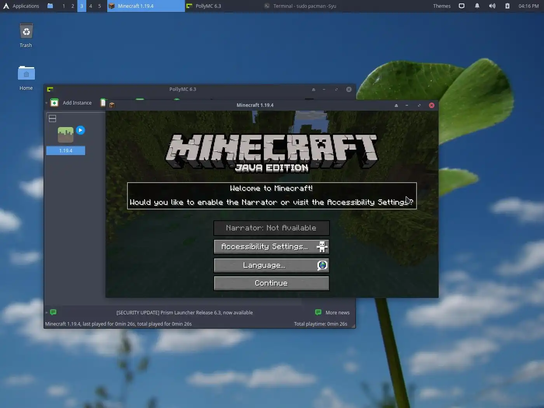Select the 1.19.4 instance grass block icon
This screenshot has width=544, height=408.
tap(66, 135)
